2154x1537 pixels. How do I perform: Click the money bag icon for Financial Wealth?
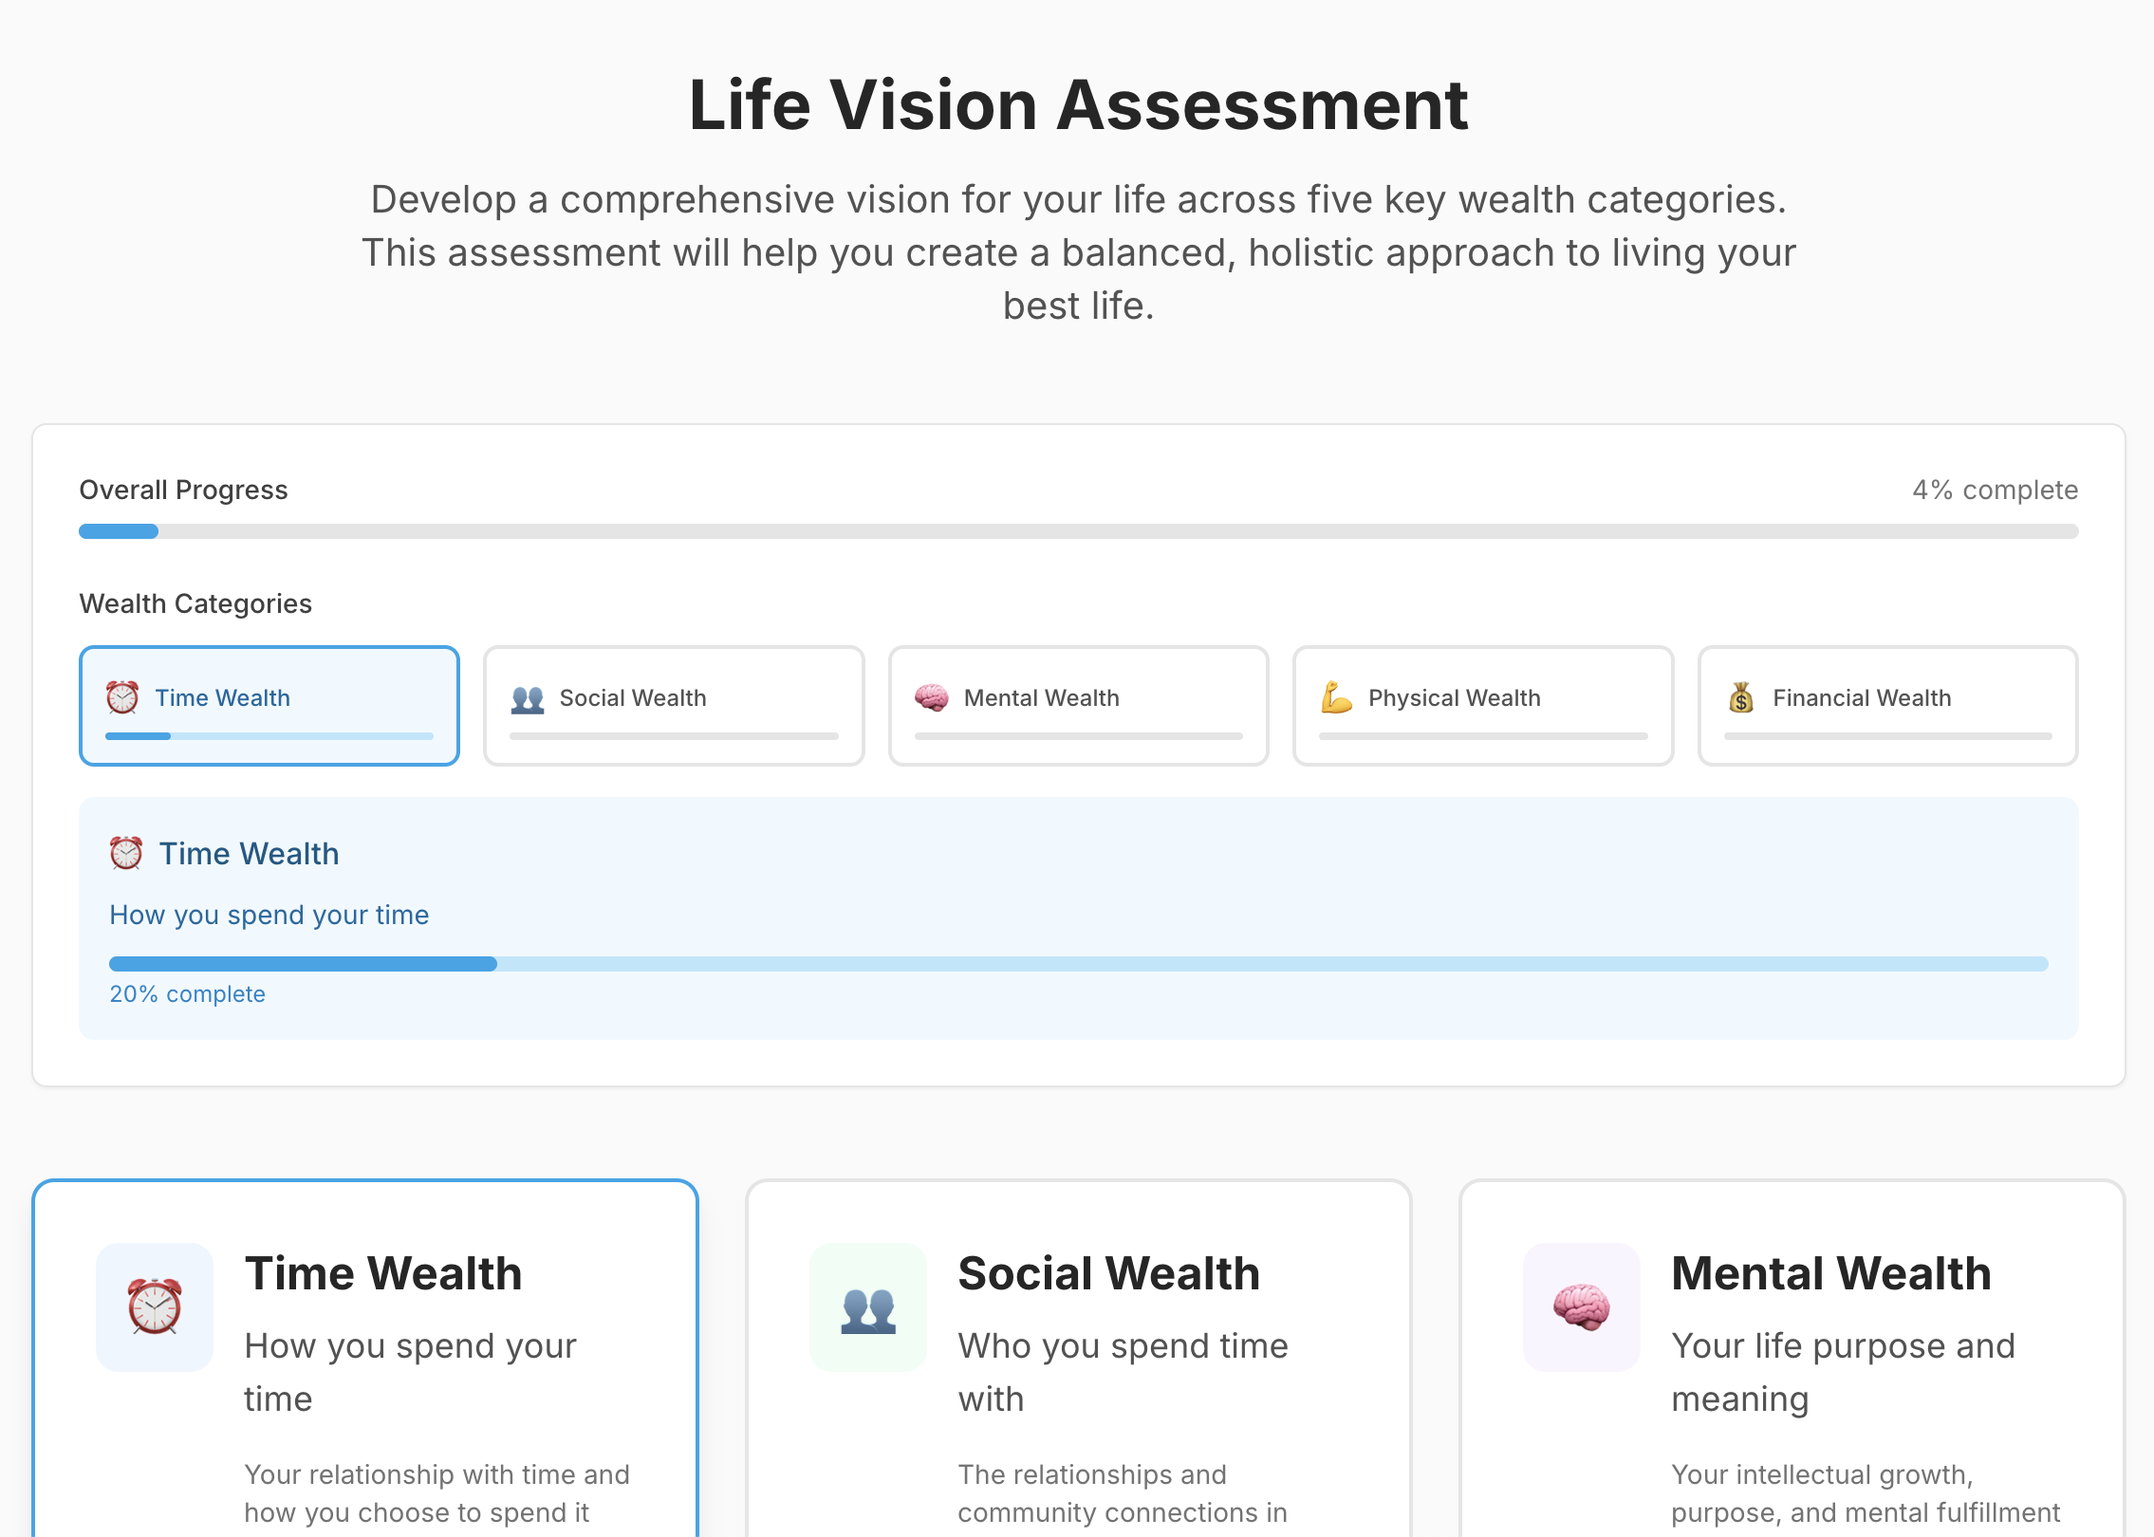click(x=1741, y=697)
